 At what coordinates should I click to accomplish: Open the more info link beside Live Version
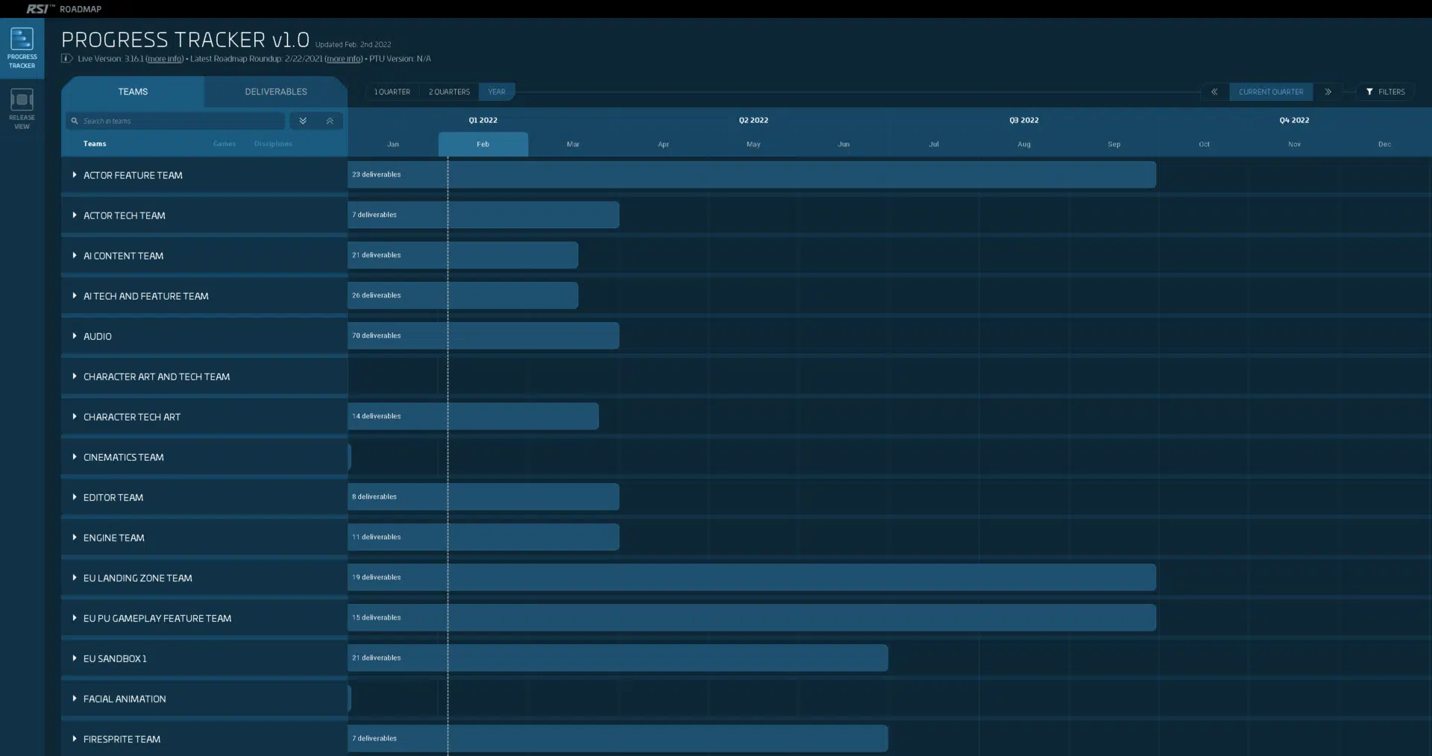(163, 58)
